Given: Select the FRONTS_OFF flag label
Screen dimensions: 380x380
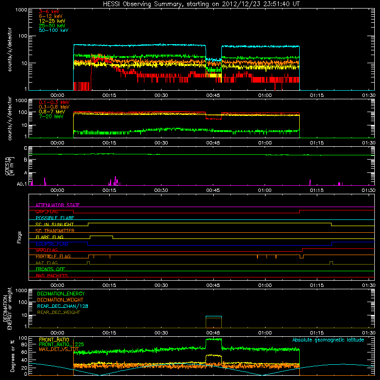Looking at the screenshot, I should tap(50, 269).
